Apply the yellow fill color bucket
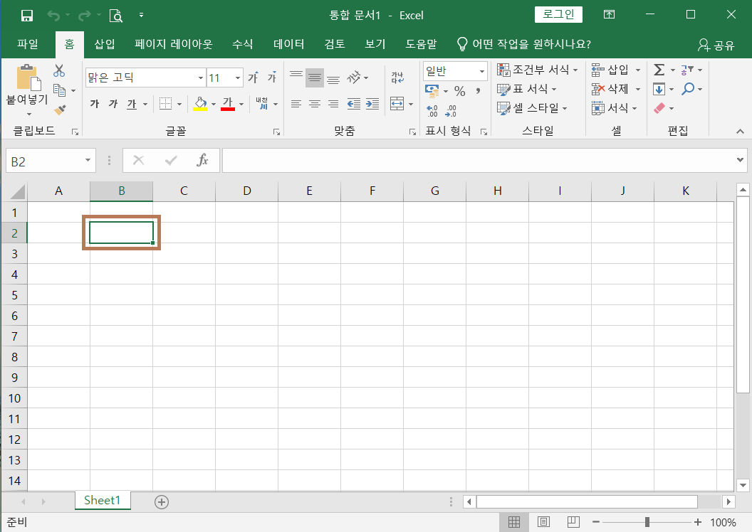Image resolution: width=752 pixels, height=532 pixels. pos(201,103)
